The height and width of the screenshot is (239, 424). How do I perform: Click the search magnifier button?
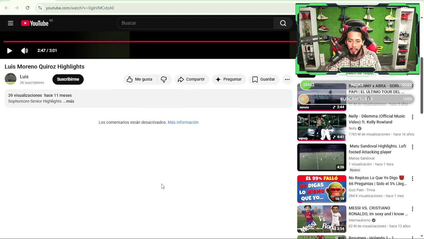283,23
